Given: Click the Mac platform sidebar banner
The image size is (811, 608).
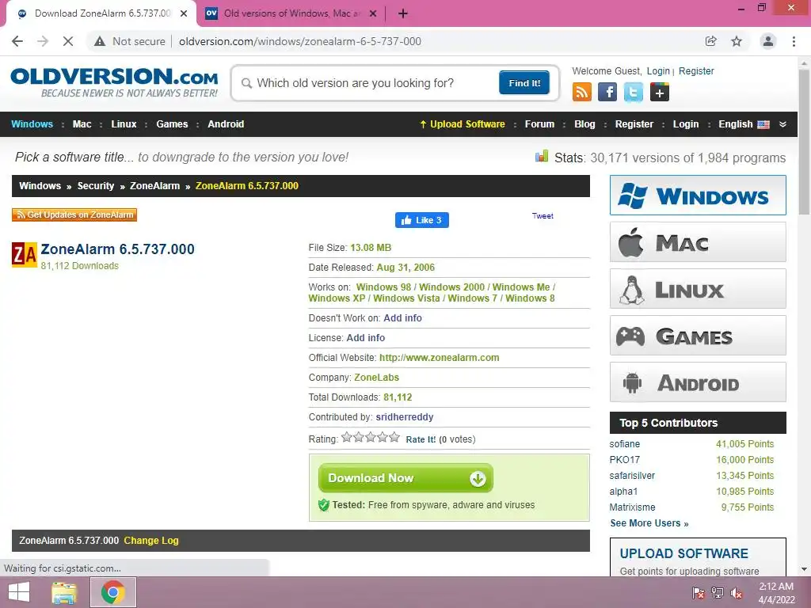Looking at the screenshot, I should (x=698, y=242).
